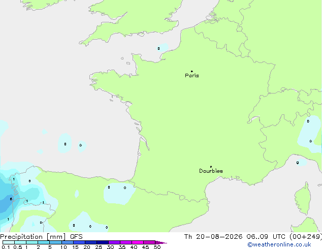
Task: Pick the legend swatch between 2 and 5
Action: click(44, 242)
